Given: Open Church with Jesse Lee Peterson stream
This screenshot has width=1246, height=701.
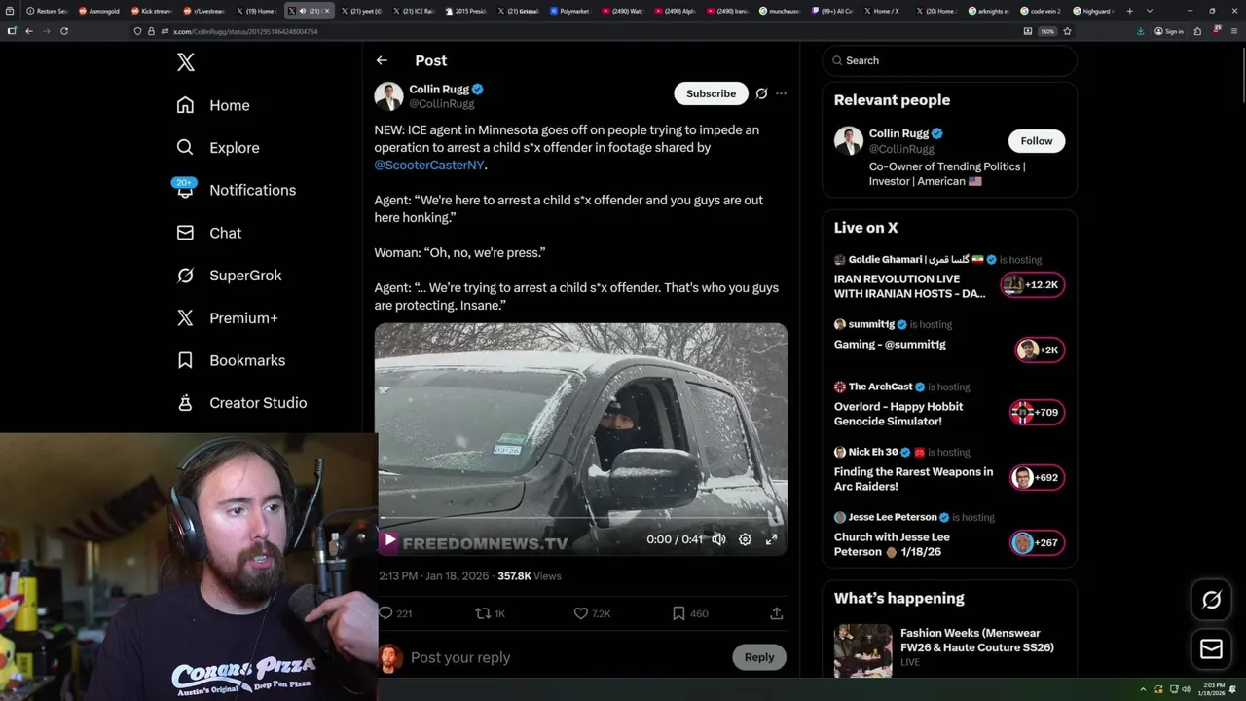Looking at the screenshot, I should click(x=892, y=544).
